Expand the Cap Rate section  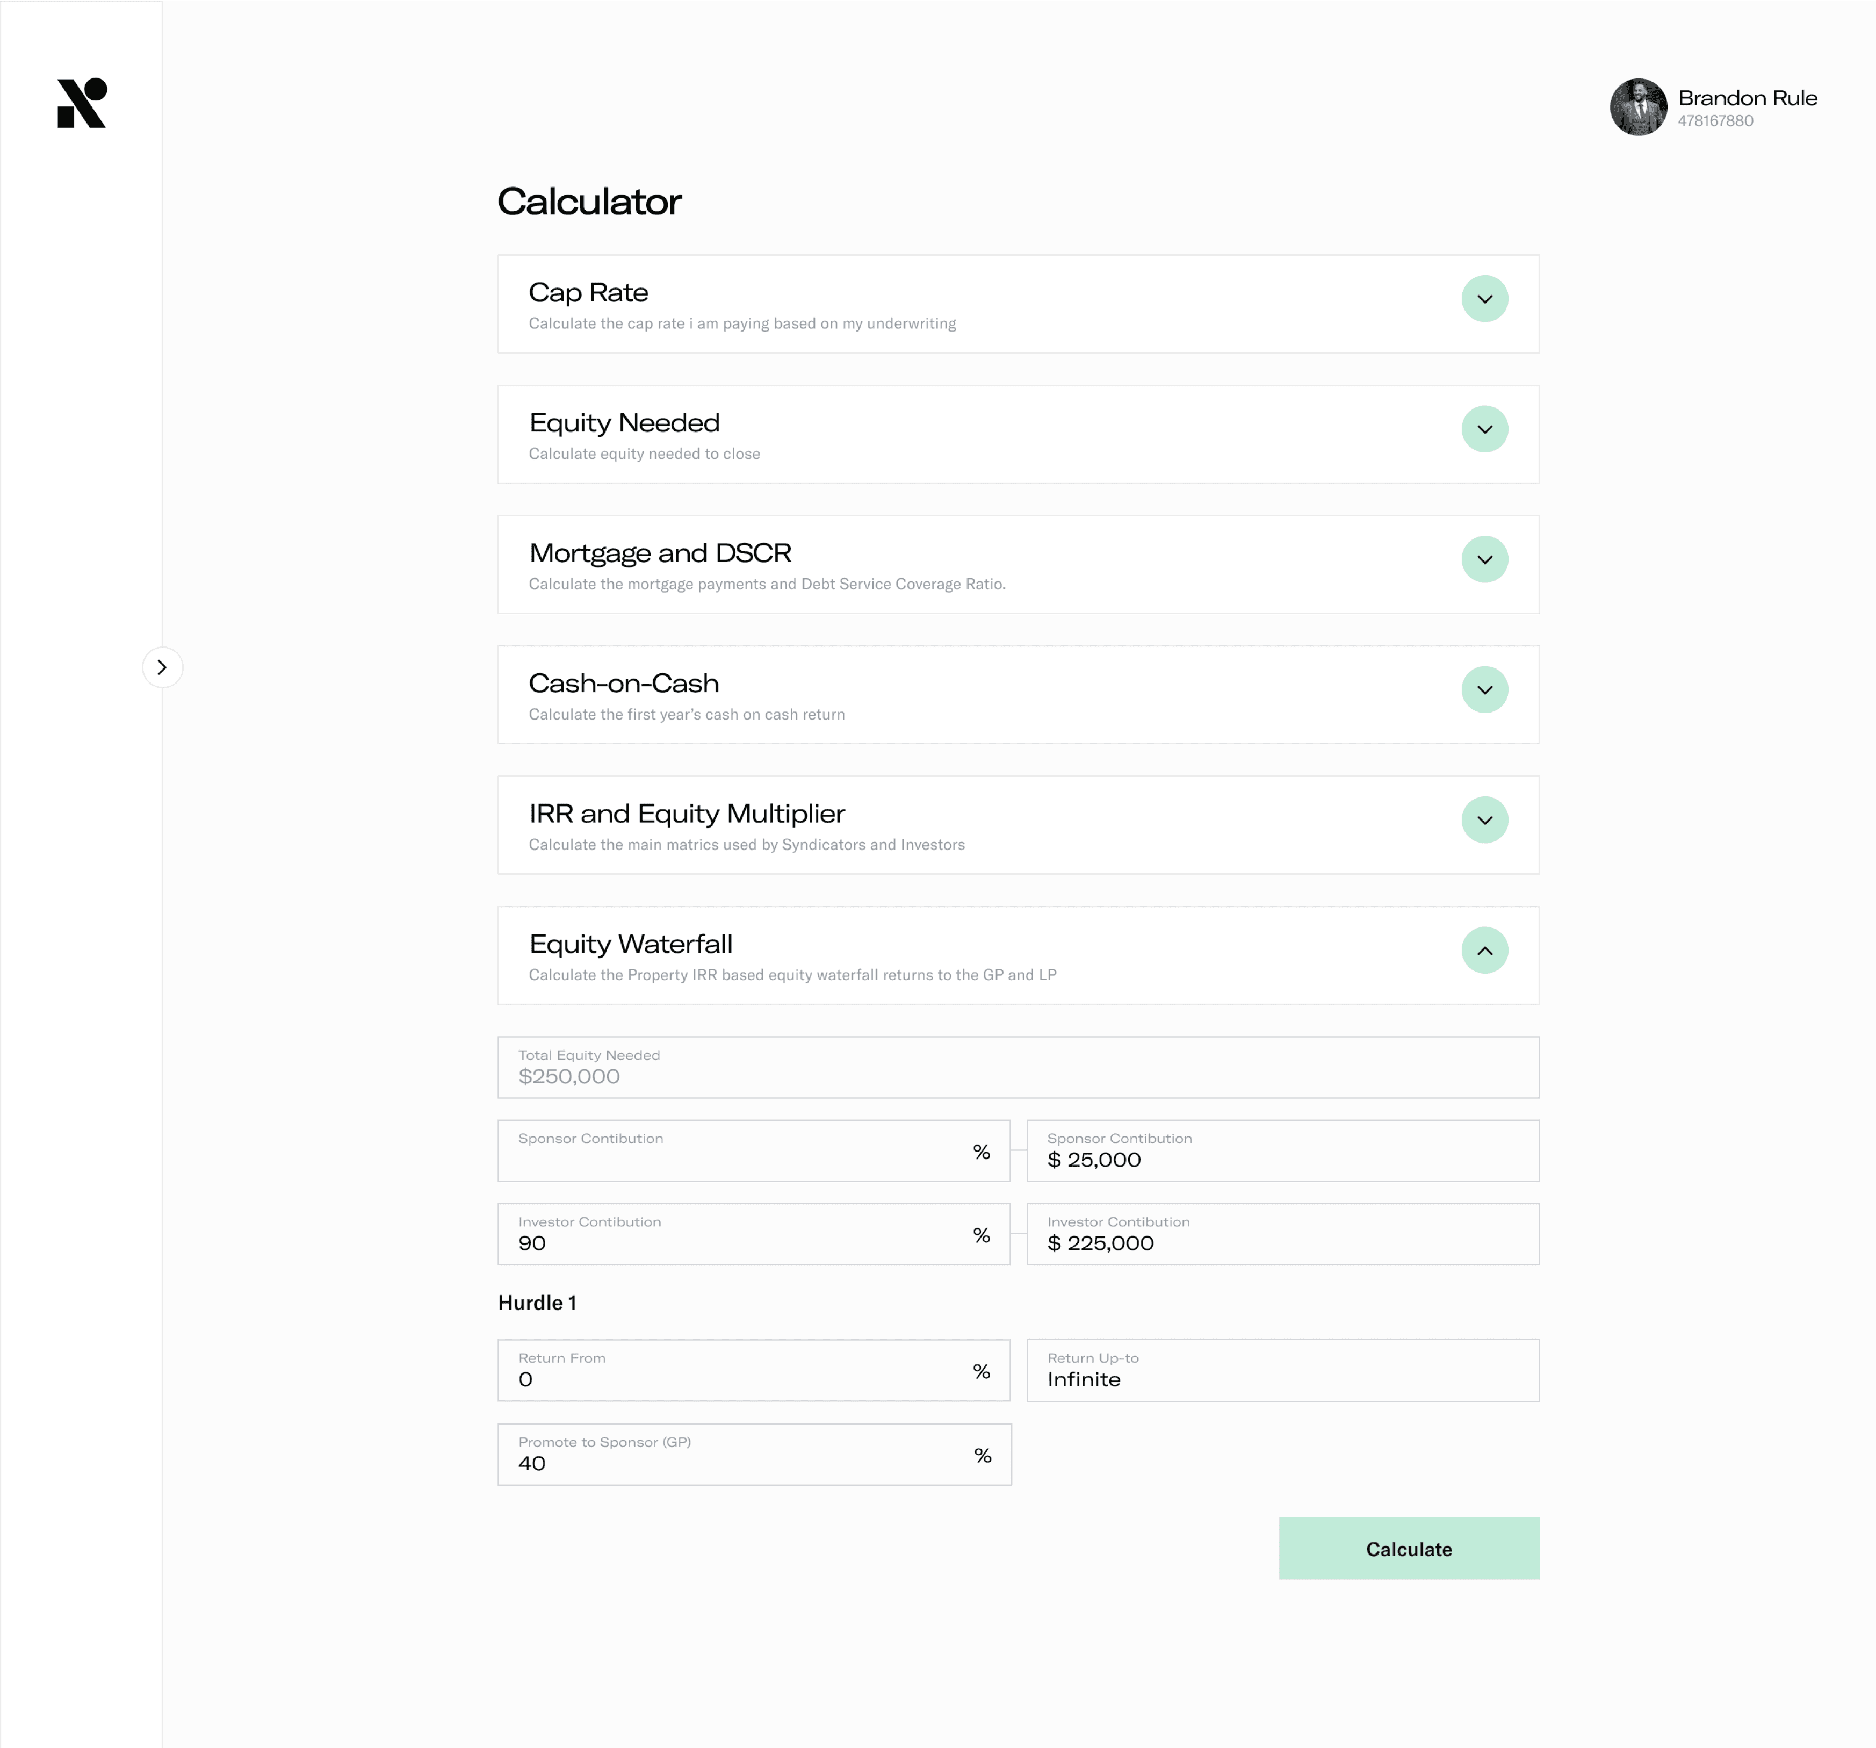click(1483, 299)
